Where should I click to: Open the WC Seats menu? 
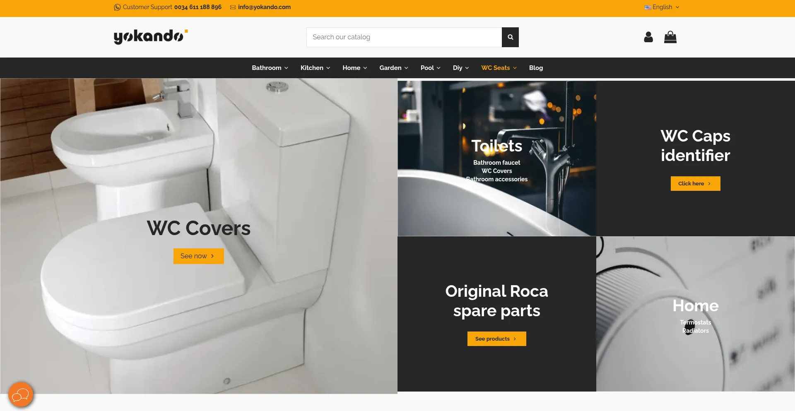pos(499,68)
